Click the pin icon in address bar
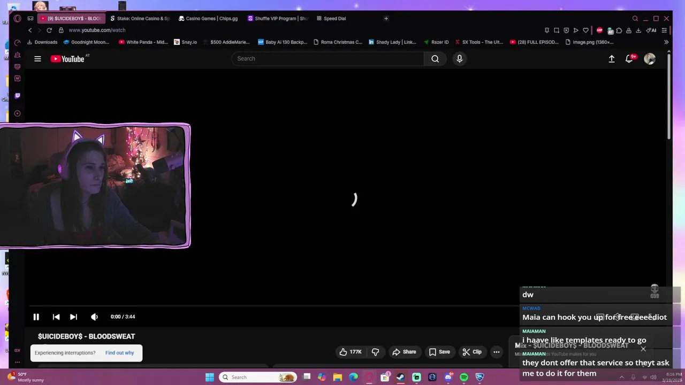The height and width of the screenshot is (385, 685). [x=546, y=30]
